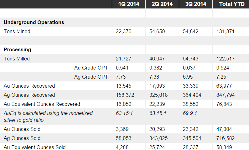The image size is (249, 150).
Task: Click the Tons Milled row label
Action: [17, 59]
